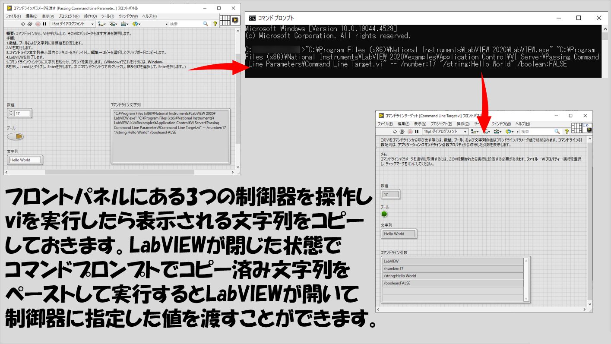Pause execution in Command Line Target window

point(417,132)
